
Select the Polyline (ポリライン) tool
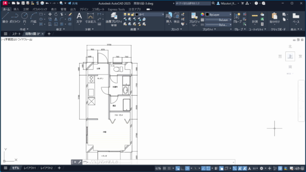coord(15,18)
